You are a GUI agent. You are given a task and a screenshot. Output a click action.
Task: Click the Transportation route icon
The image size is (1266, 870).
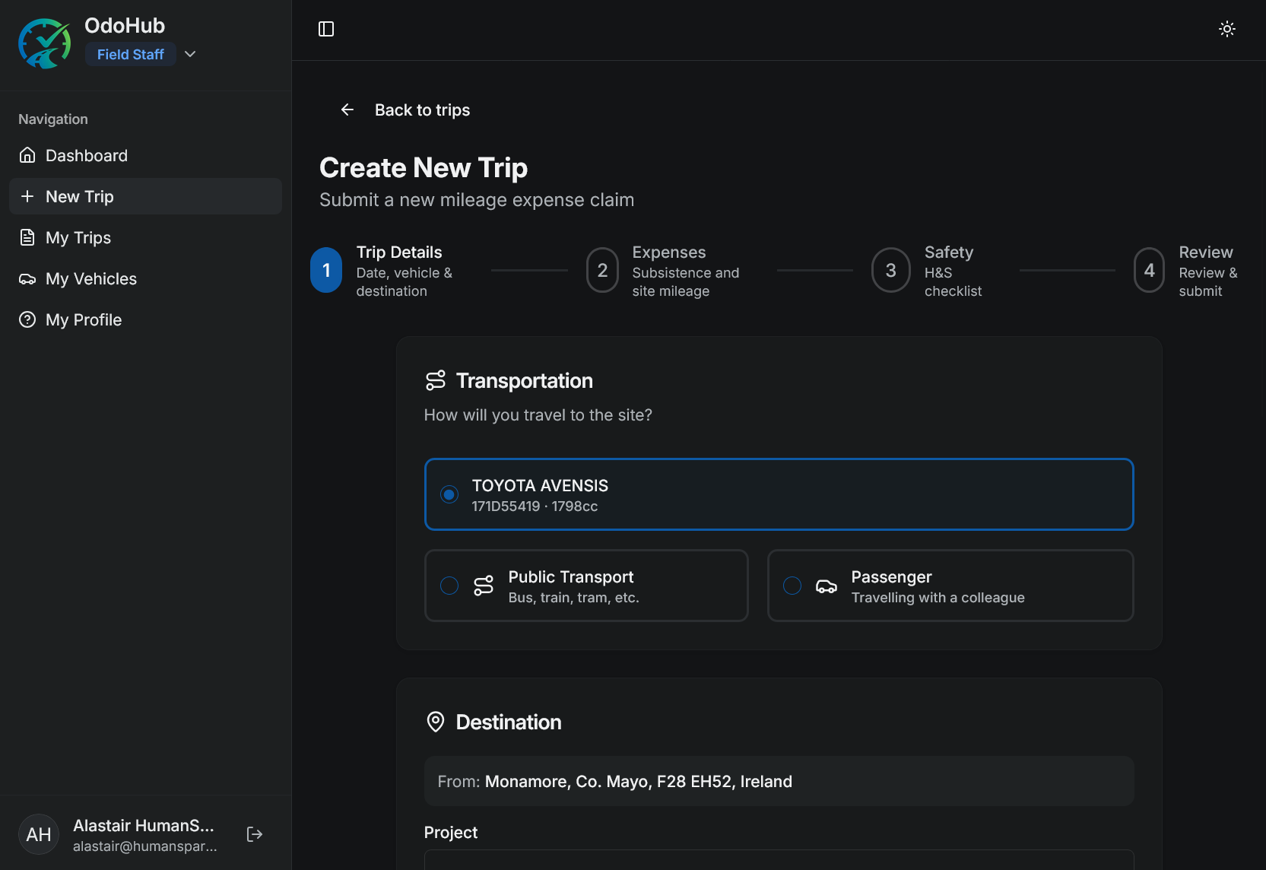pyautogui.click(x=436, y=380)
